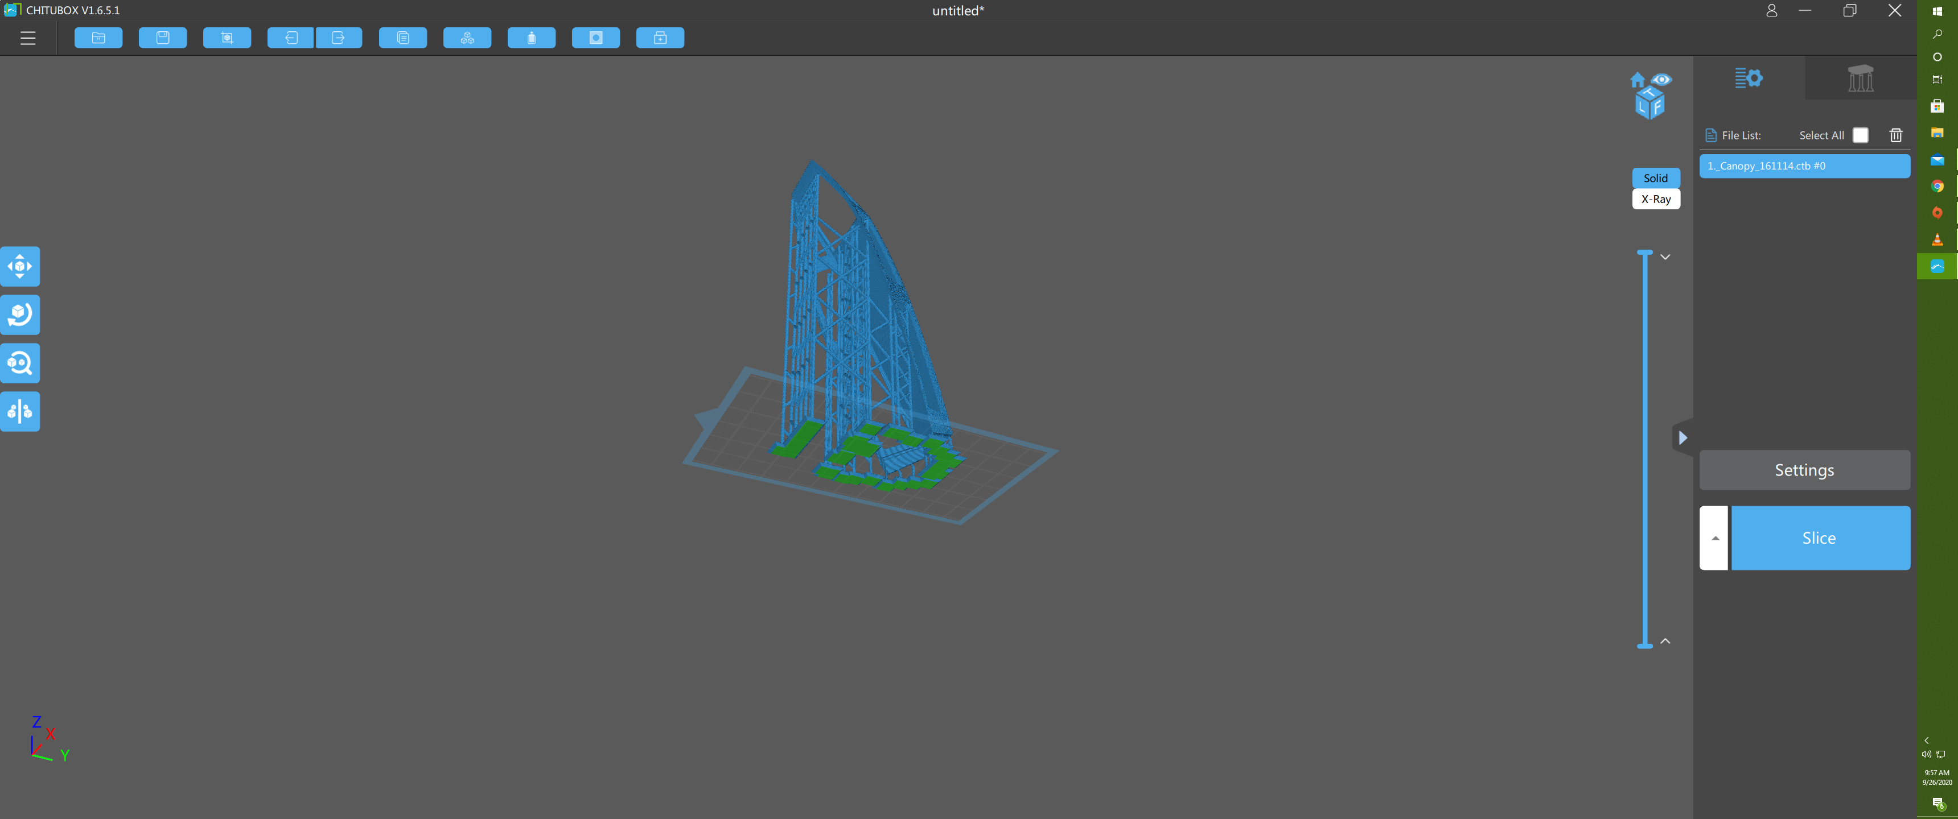Open VLC media player from taskbar
This screenshot has width=1958, height=819.
point(1938,239)
